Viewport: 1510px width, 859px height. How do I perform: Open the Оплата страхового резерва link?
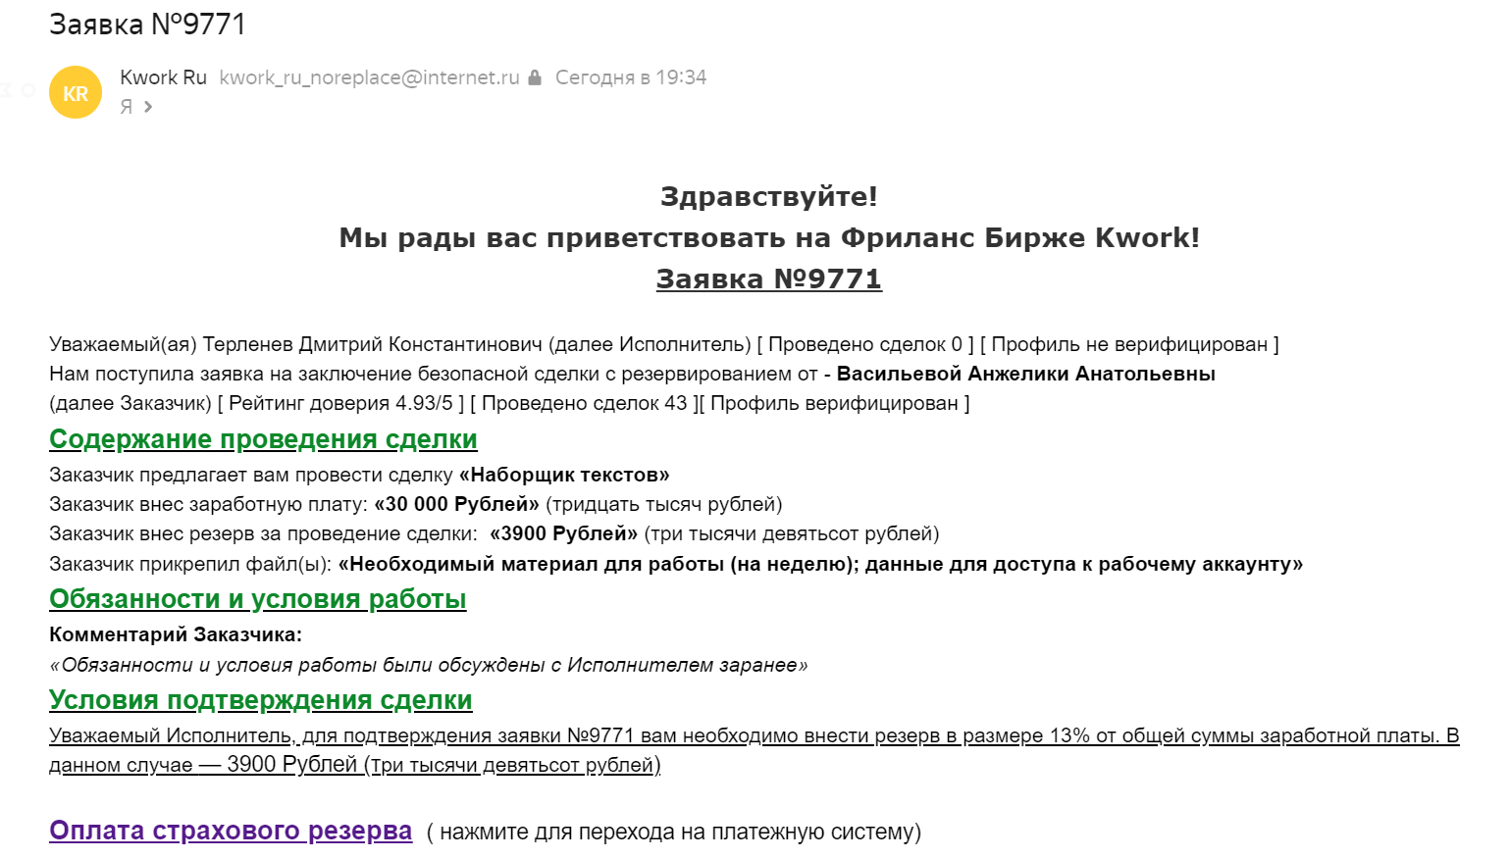(x=231, y=831)
